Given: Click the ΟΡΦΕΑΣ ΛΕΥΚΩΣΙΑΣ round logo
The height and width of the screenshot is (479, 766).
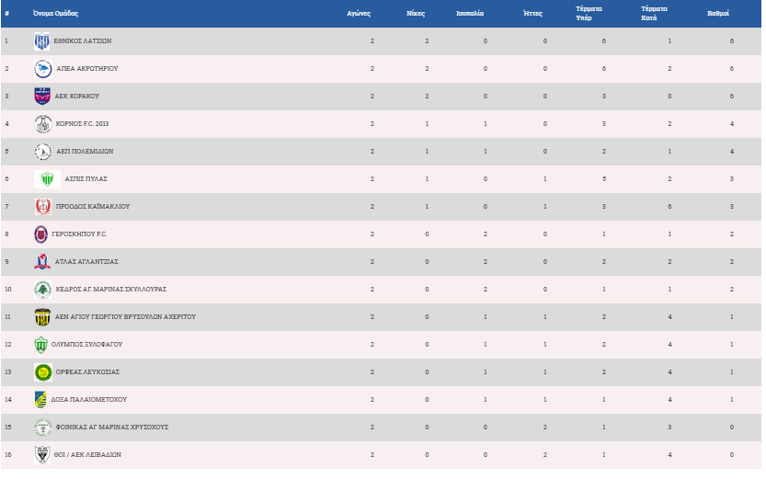Looking at the screenshot, I should click(x=43, y=372).
